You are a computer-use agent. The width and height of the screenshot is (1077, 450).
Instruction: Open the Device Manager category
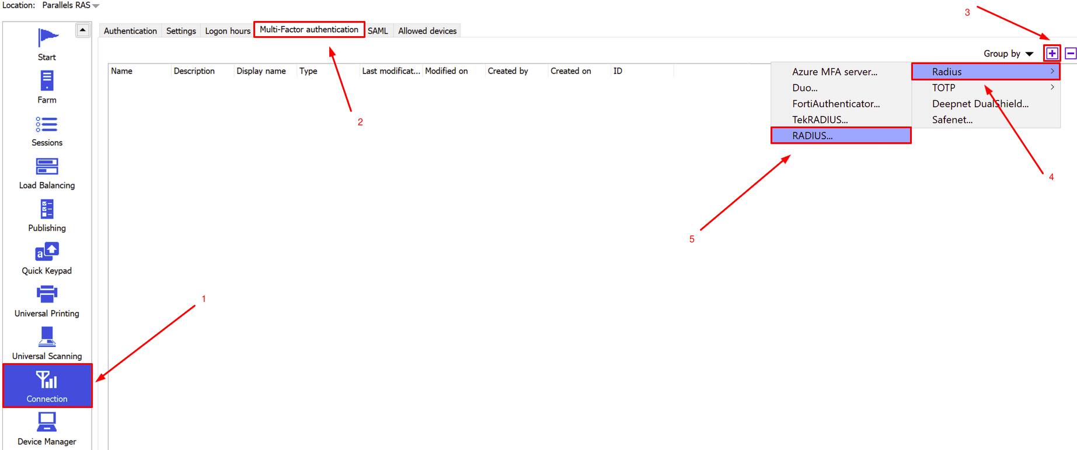47,429
